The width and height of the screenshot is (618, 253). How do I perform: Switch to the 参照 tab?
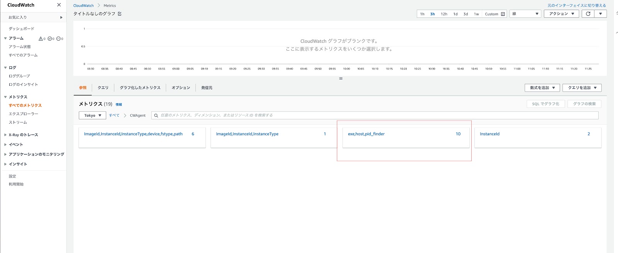83,88
